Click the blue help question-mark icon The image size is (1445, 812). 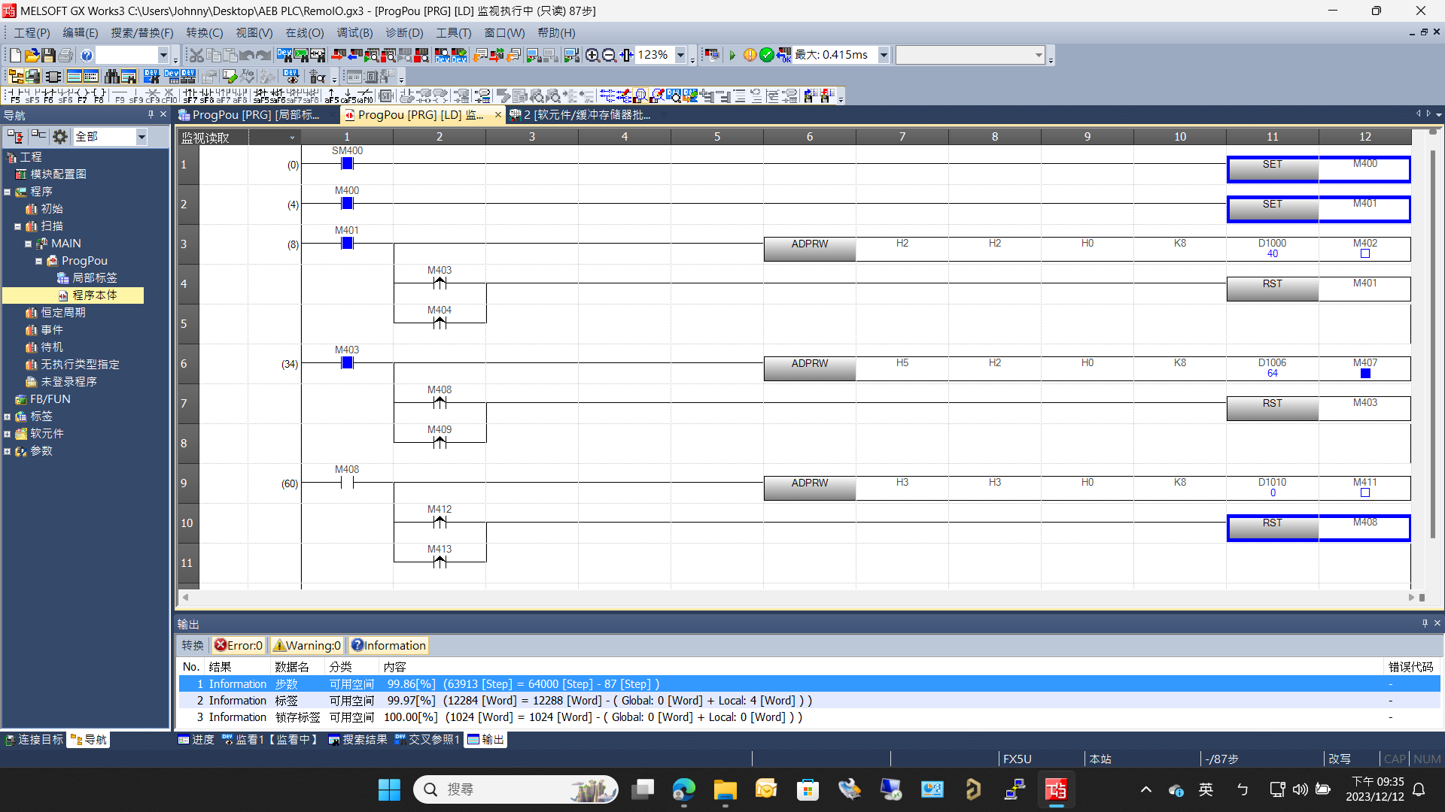pyautogui.click(x=87, y=55)
